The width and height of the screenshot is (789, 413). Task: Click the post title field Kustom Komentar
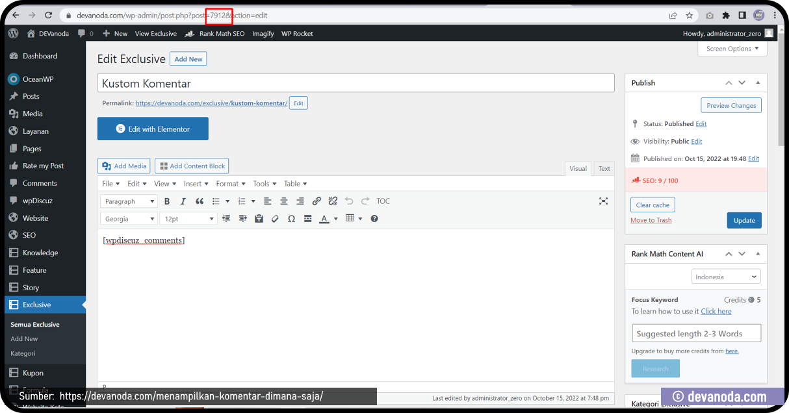[x=356, y=83]
